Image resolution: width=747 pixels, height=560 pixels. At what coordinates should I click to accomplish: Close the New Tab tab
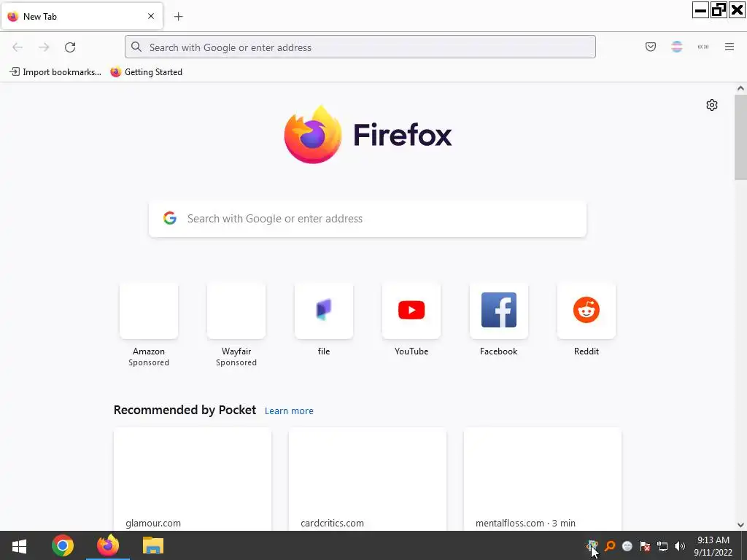tap(150, 16)
